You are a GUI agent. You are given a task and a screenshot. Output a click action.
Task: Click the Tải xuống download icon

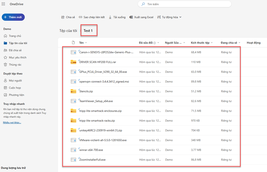point(110,17)
